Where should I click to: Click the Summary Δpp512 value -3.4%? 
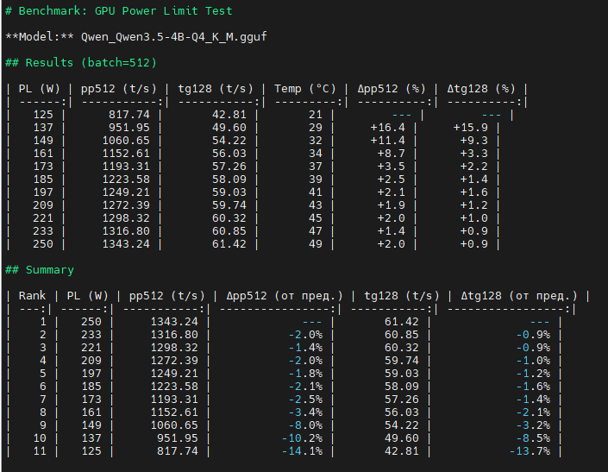click(305, 412)
